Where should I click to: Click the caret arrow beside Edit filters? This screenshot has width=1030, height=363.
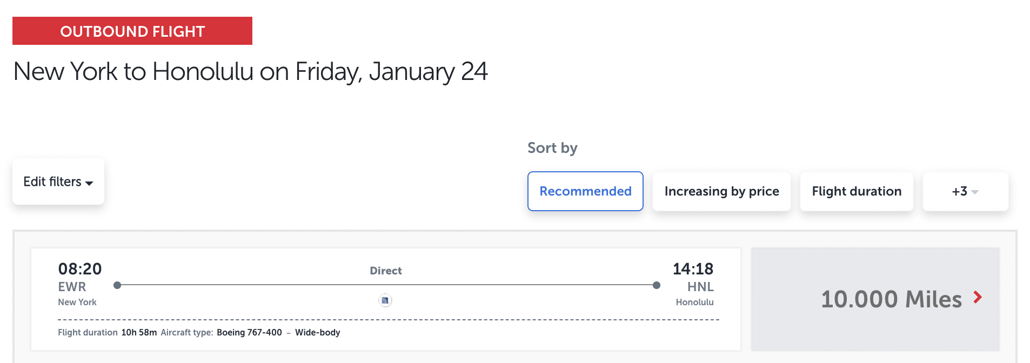tap(89, 183)
